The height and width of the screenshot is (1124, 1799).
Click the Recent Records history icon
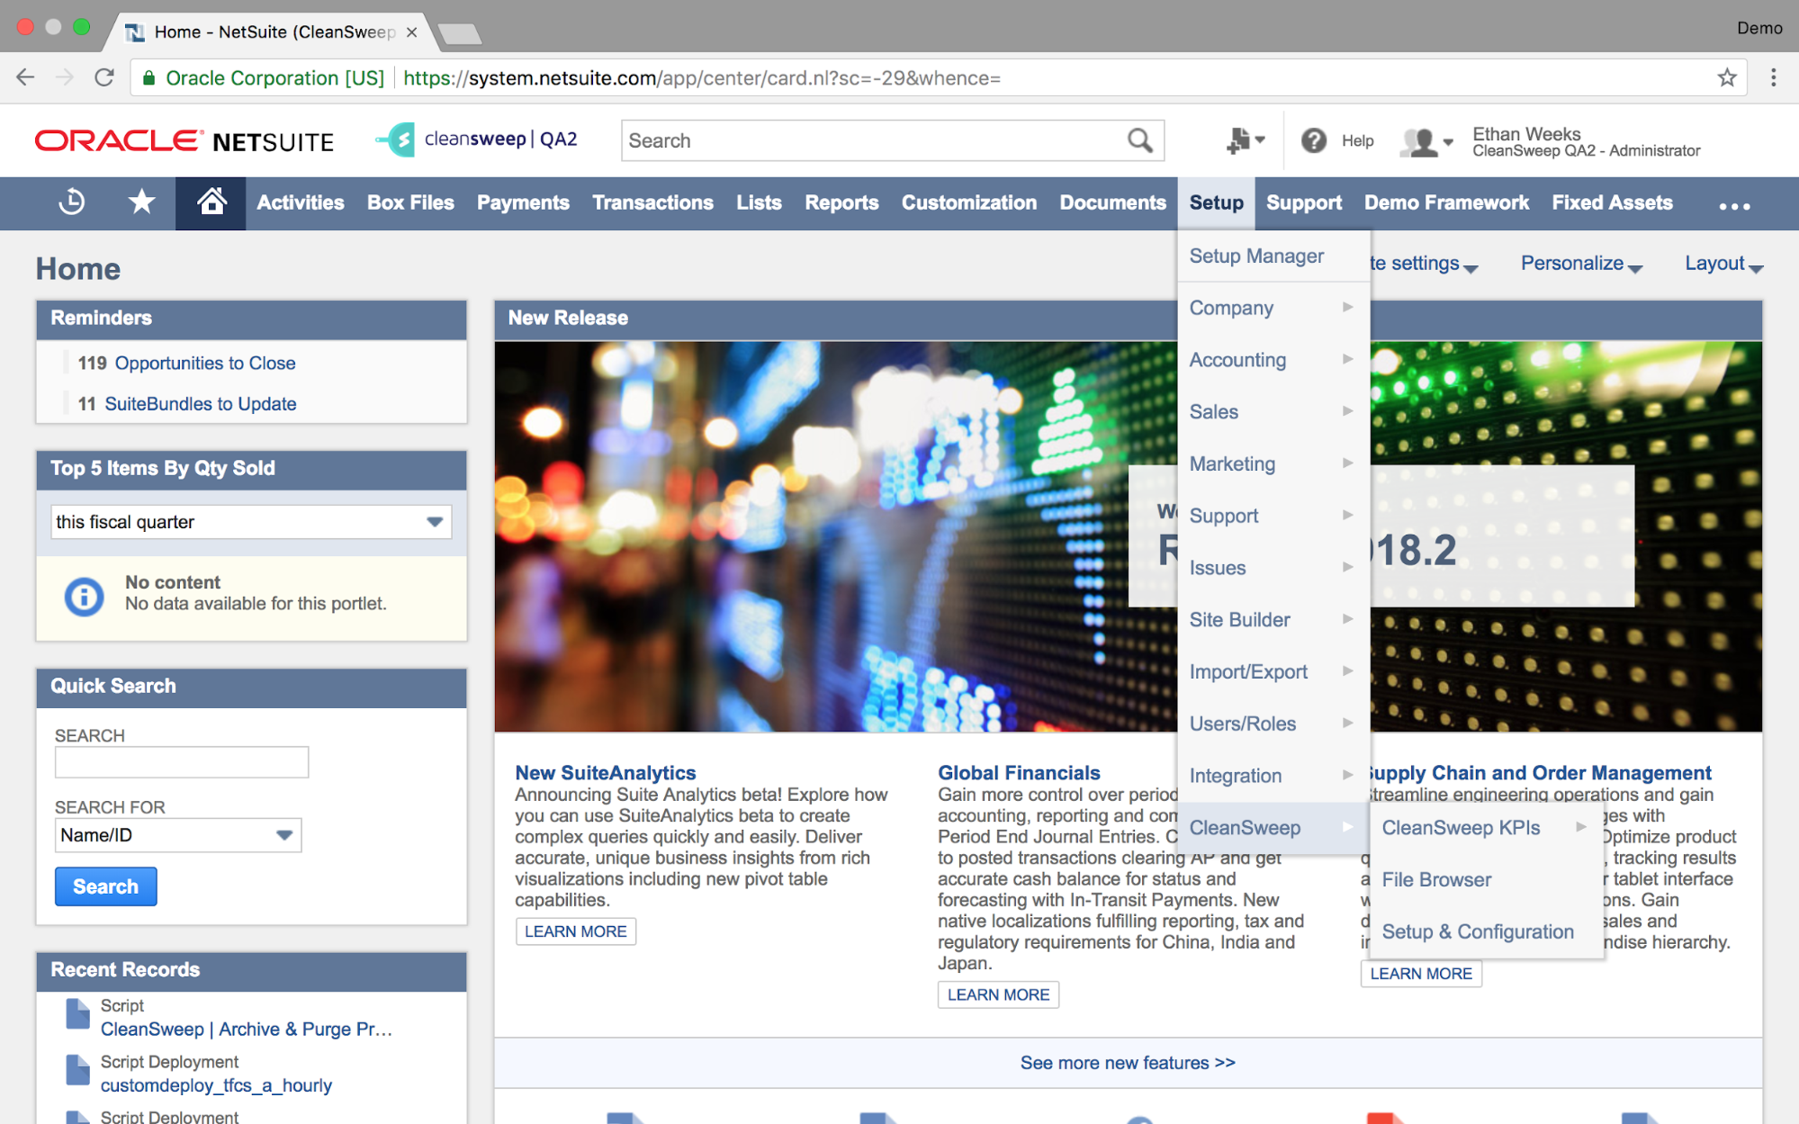tap(72, 202)
